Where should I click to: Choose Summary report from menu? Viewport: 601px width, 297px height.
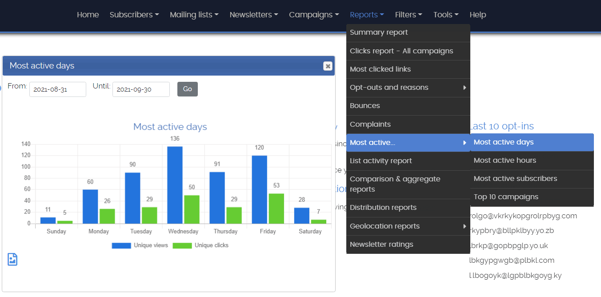tap(379, 32)
